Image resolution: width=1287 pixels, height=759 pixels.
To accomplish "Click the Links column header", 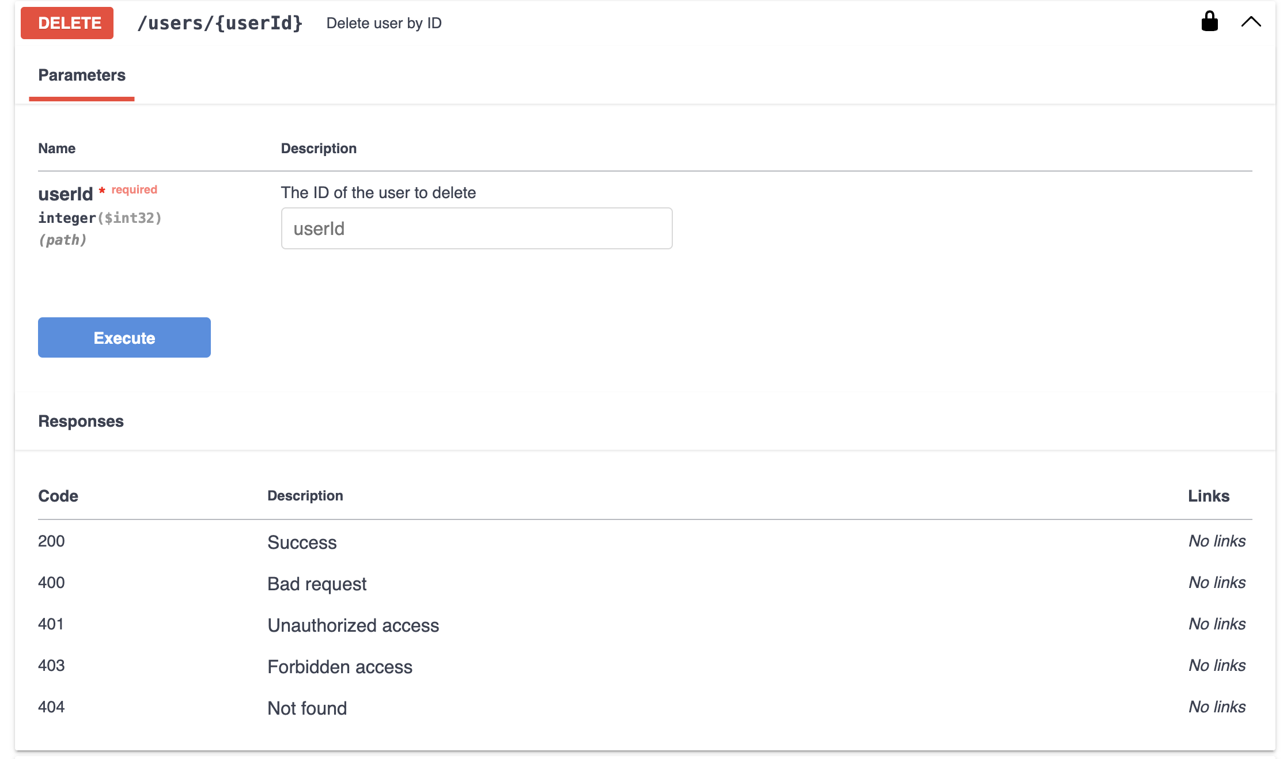I will tap(1208, 496).
